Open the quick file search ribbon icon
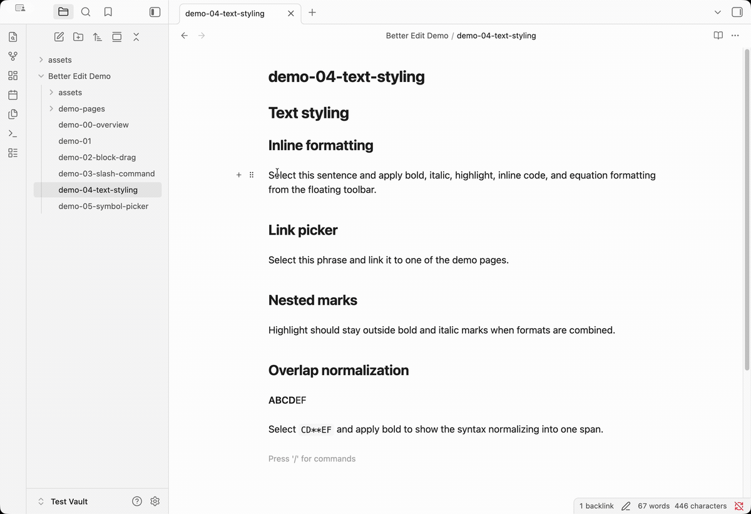The width and height of the screenshot is (751, 514). coord(13,37)
